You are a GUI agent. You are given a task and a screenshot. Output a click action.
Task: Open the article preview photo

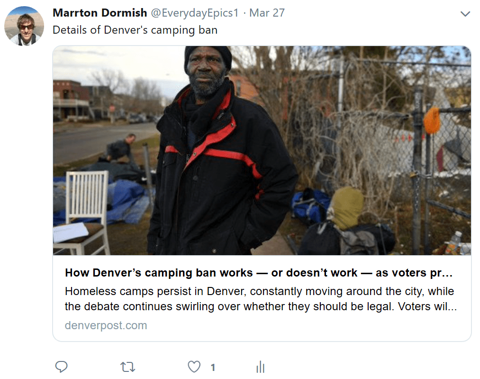262,150
